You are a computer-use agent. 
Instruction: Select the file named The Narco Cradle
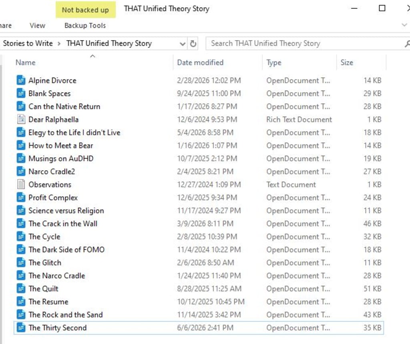(57, 276)
